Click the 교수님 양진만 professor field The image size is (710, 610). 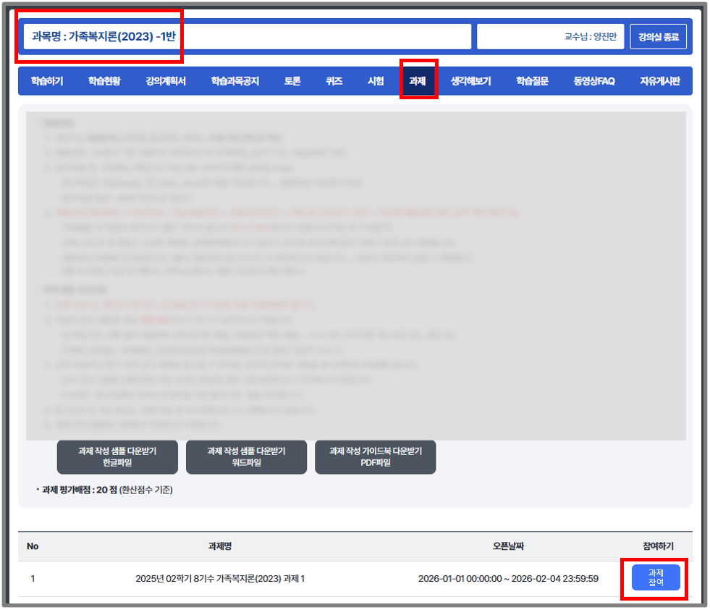[x=550, y=36]
